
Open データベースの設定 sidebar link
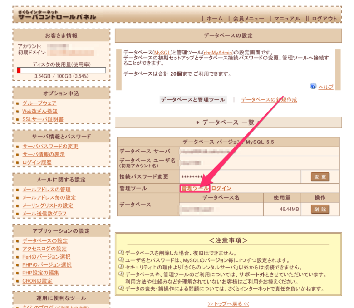pyautogui.click(x=45, y=241)
